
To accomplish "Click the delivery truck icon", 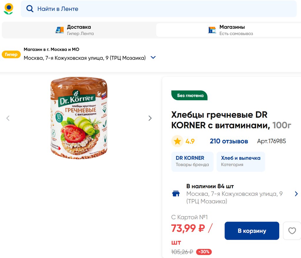I will (x=60, y=30).
